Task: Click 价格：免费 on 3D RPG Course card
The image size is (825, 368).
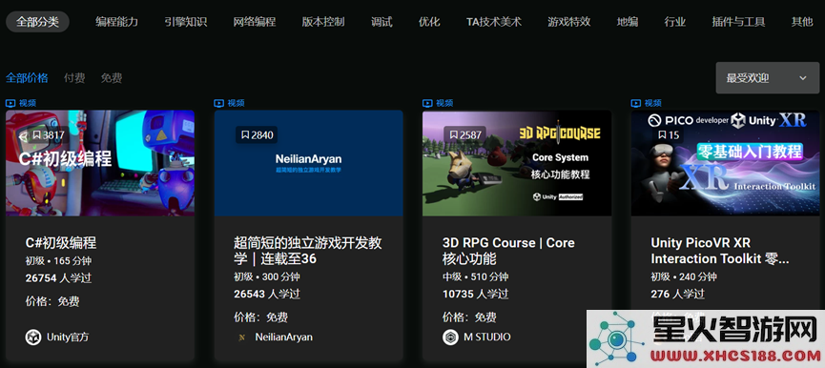Action: click(x=469, y=317)
